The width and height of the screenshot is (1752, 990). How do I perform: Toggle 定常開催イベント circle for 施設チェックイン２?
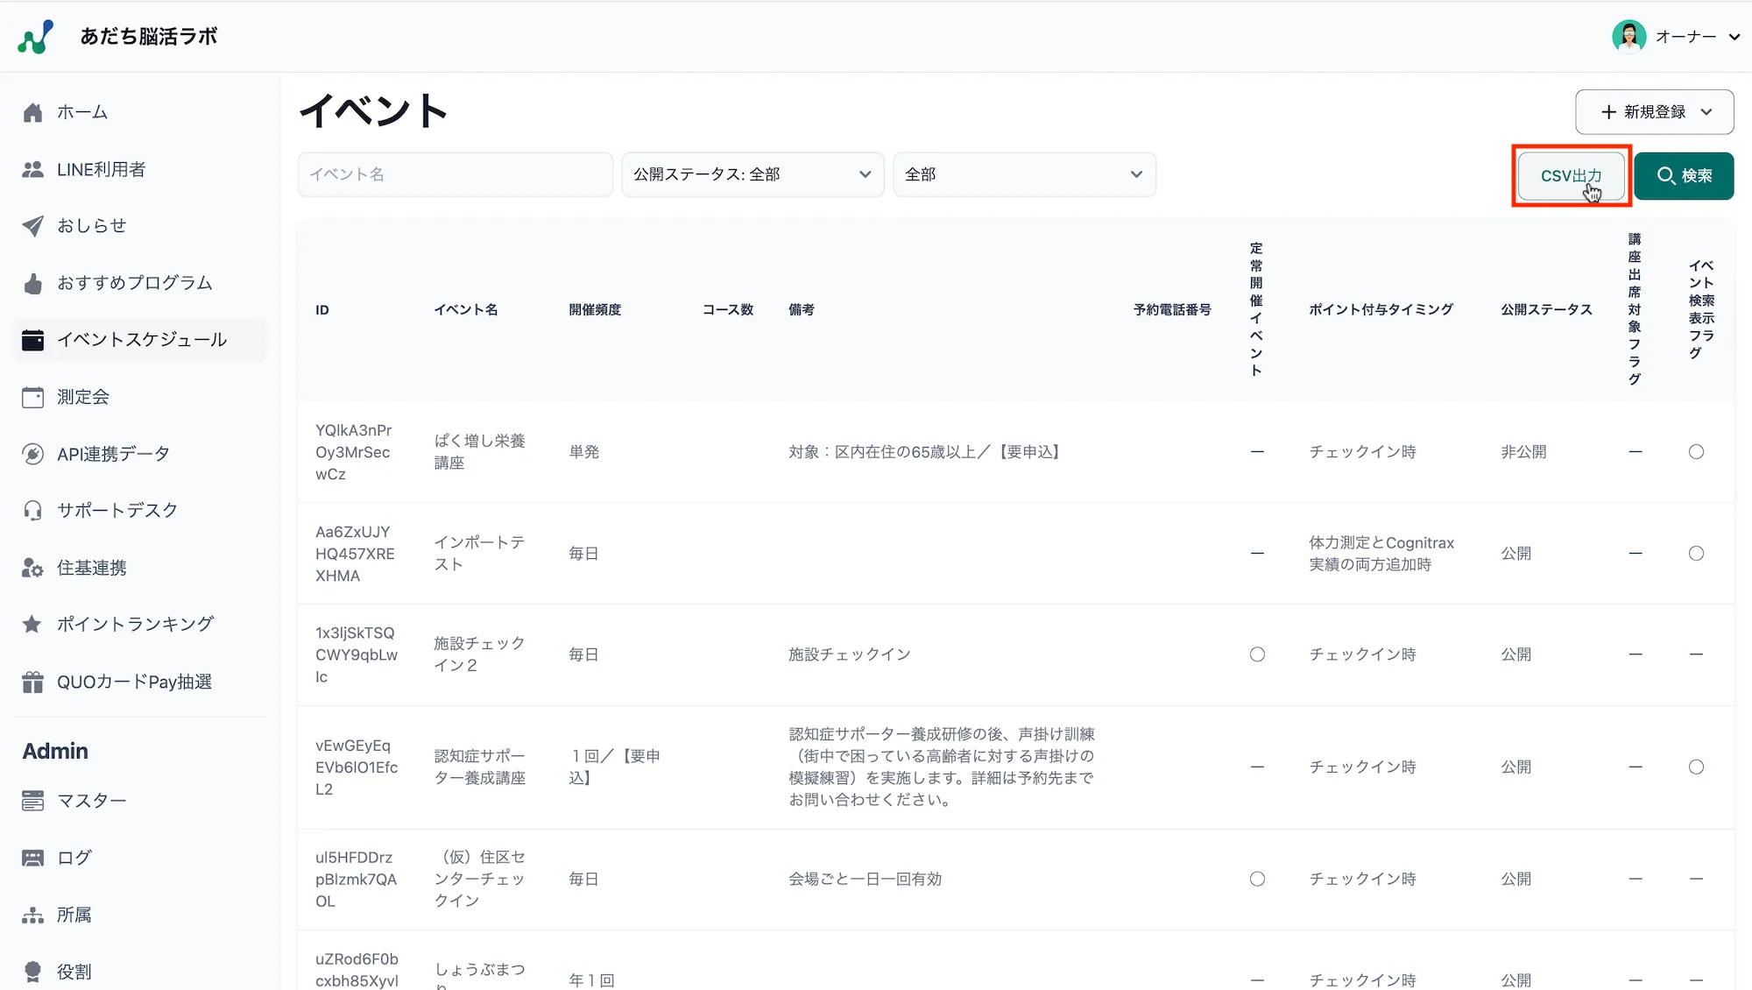tap(1257, 654)
